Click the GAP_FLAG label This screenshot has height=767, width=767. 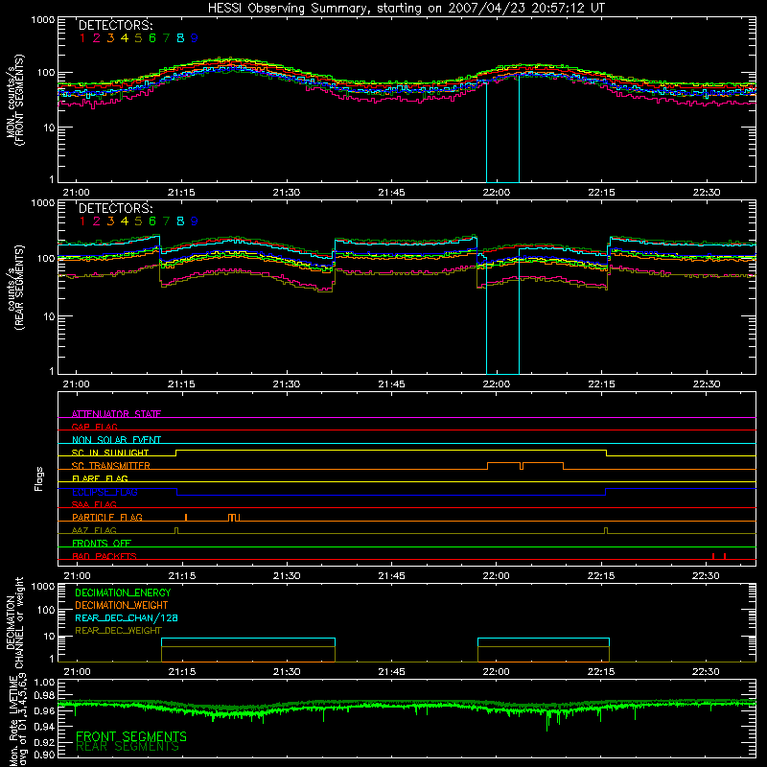95,427
